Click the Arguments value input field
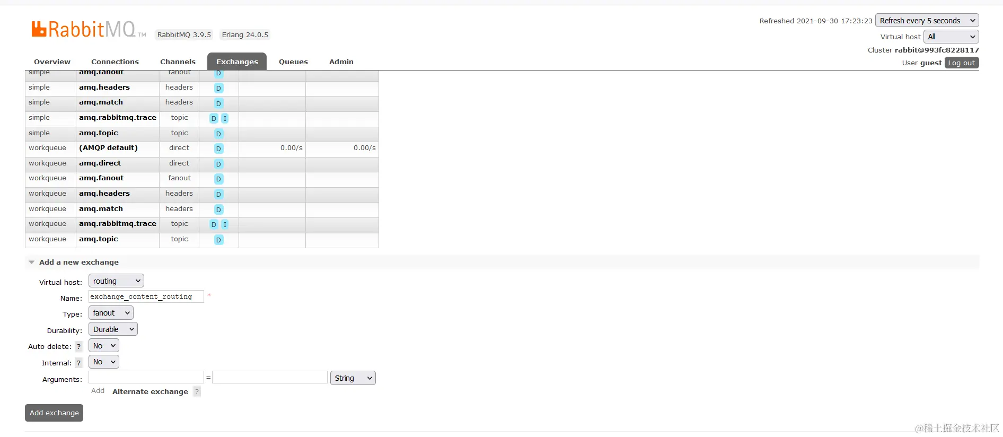This screenshot has width=1003, height=437. [x=270, y=377]
